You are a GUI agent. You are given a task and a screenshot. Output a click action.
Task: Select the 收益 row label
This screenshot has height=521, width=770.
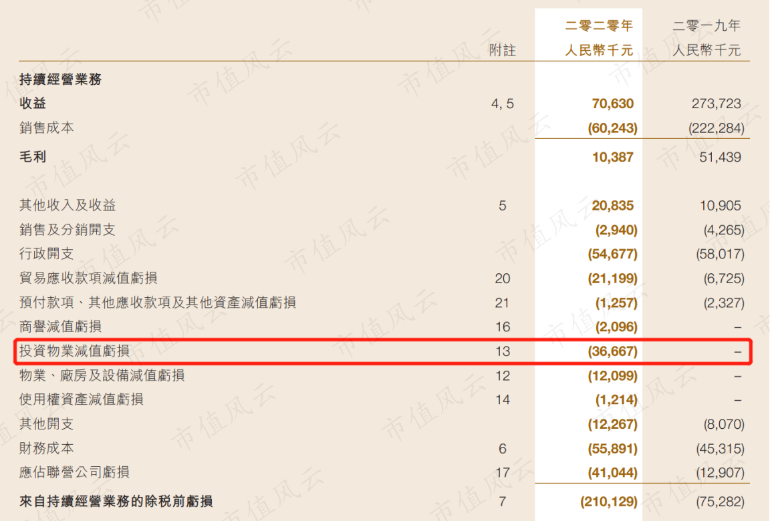click(x=32, y=103)
